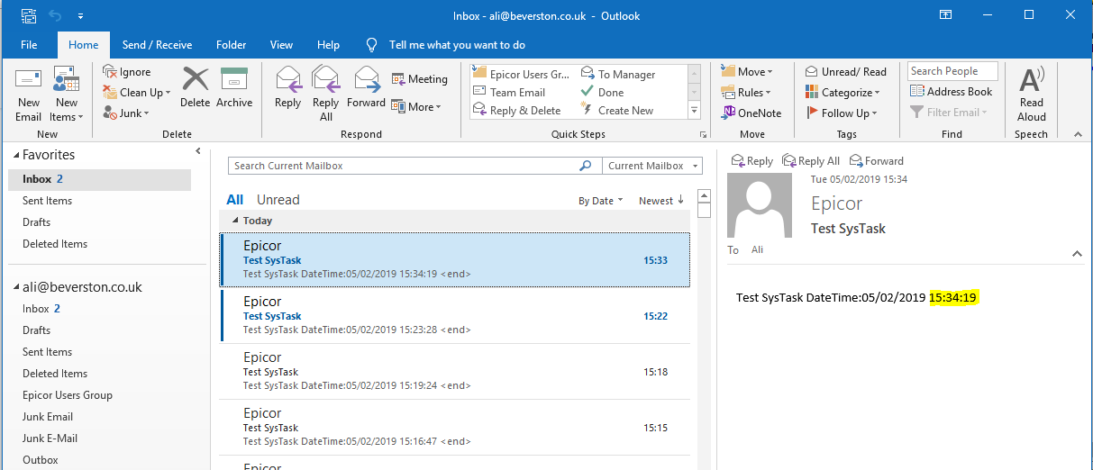Open Deleted Items under Favorites
This screenshot has height=470, width=1093.
[x=55, y=244]
